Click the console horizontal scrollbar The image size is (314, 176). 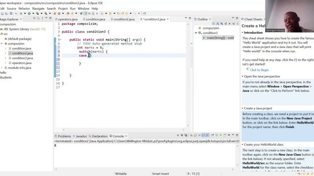144,169
